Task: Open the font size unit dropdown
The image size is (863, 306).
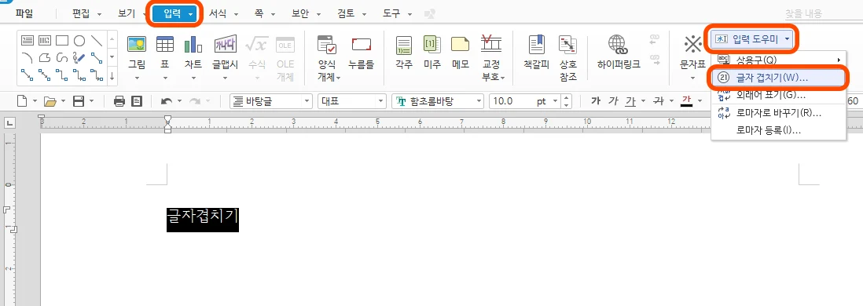Action: tap(555, 101)
